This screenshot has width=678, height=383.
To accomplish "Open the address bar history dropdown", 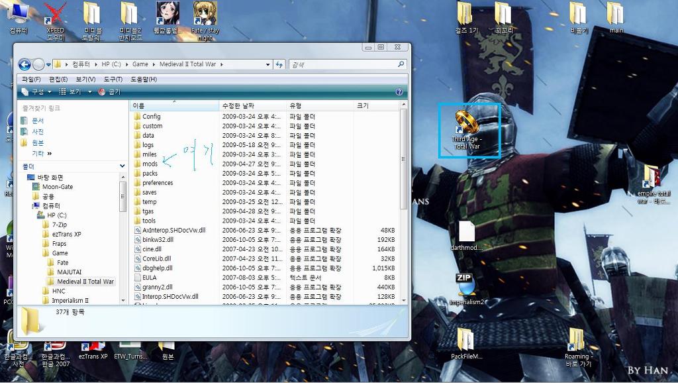I will (267, 64).
